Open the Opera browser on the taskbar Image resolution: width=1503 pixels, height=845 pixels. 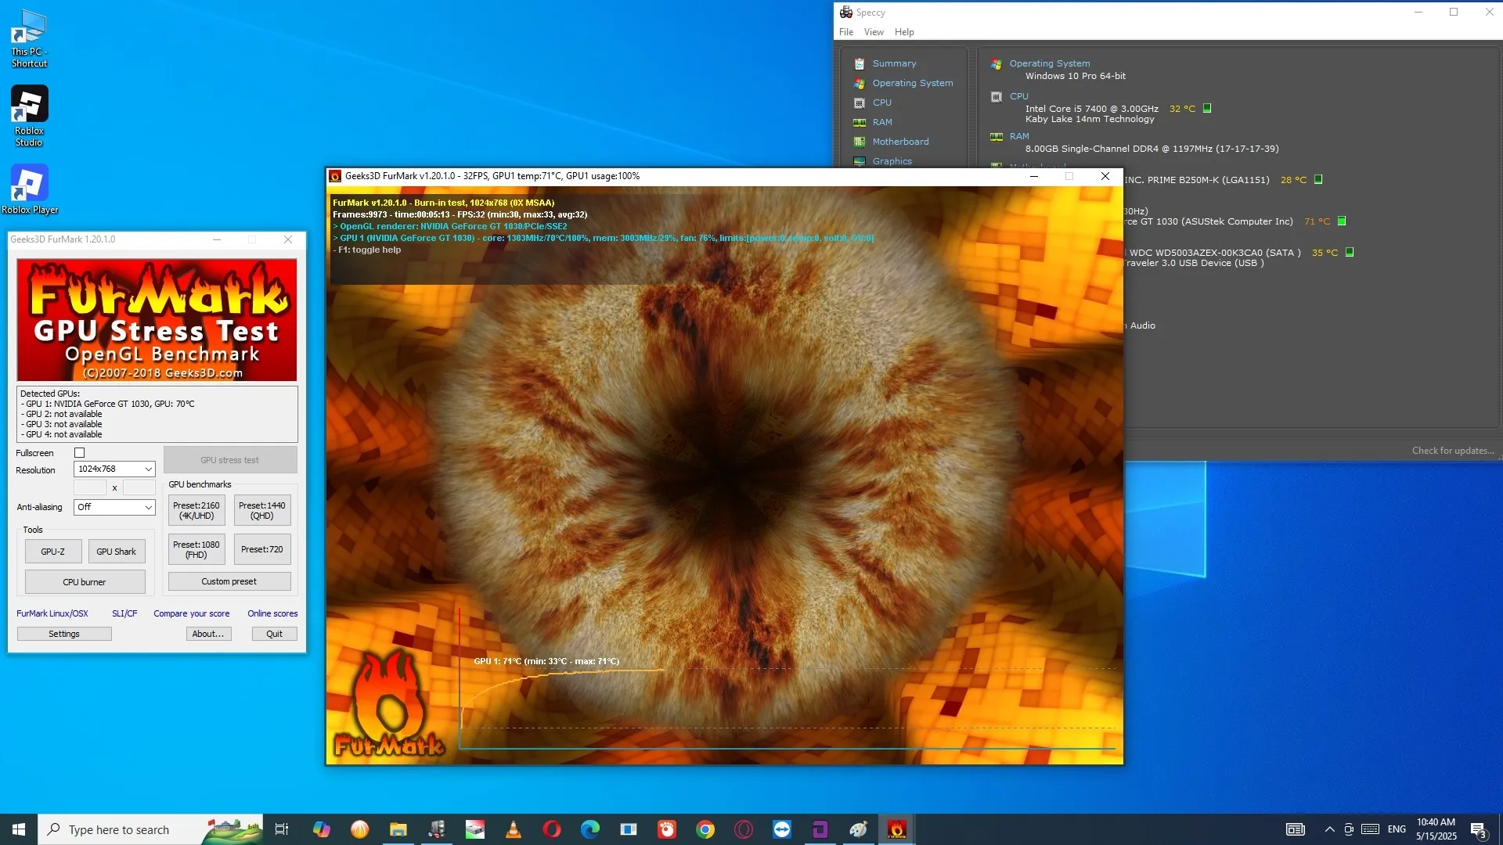point(552,829)
